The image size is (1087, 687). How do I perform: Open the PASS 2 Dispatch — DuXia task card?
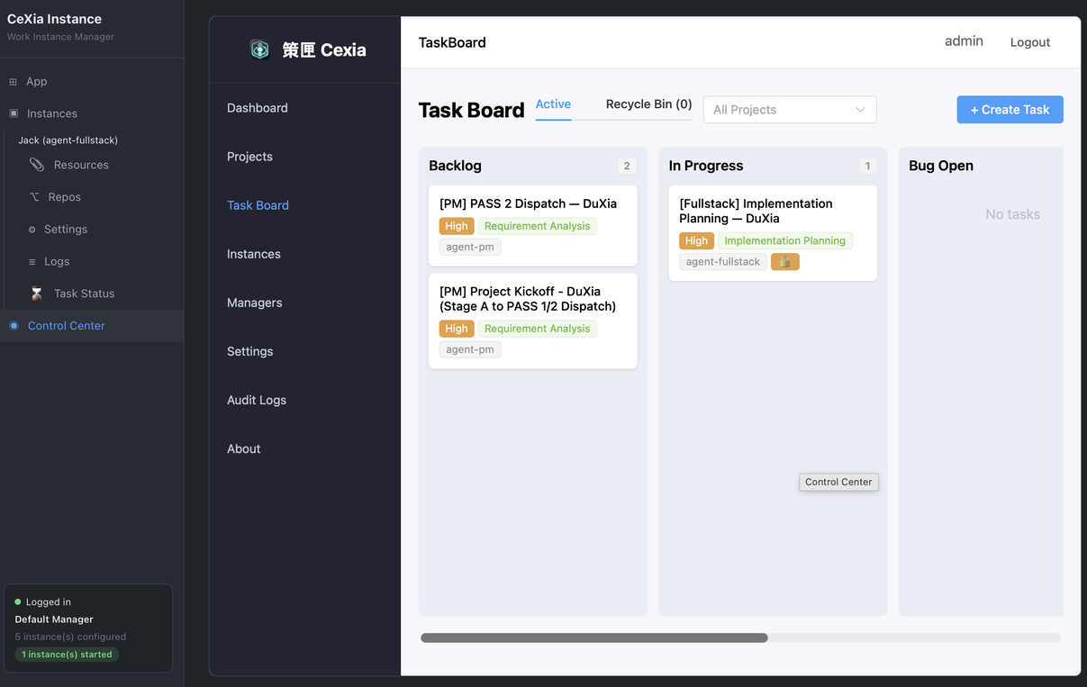tap(533, 225)
